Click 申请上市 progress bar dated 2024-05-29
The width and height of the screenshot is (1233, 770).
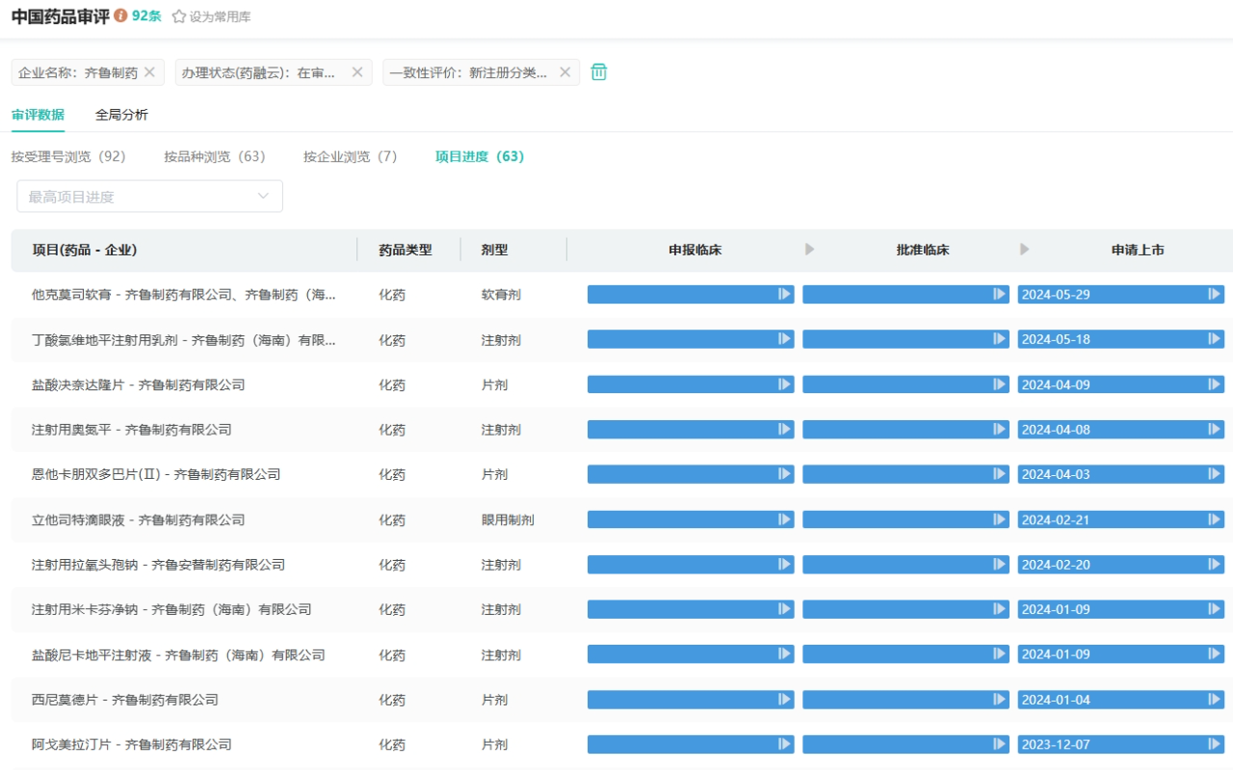(x=1119, y=295)
